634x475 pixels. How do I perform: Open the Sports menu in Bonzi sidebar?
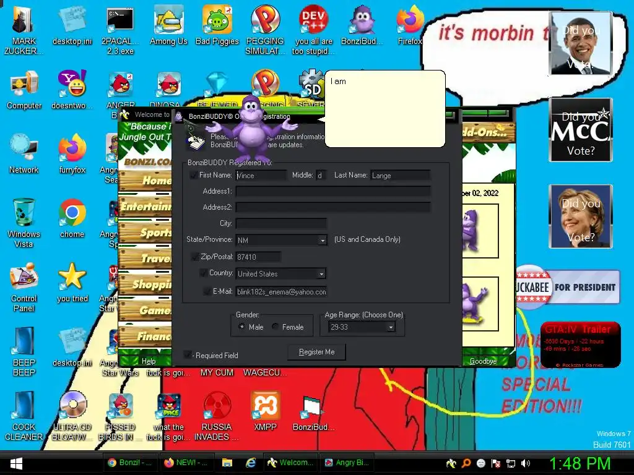[145, 233]
